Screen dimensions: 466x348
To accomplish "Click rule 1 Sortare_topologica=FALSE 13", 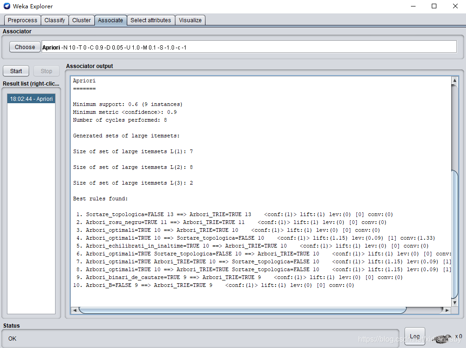I will click(x=235, y=215).
